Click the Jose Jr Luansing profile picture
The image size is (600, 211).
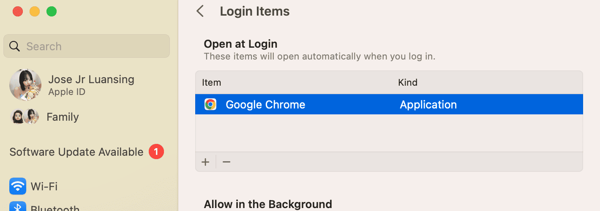(25, 85)
